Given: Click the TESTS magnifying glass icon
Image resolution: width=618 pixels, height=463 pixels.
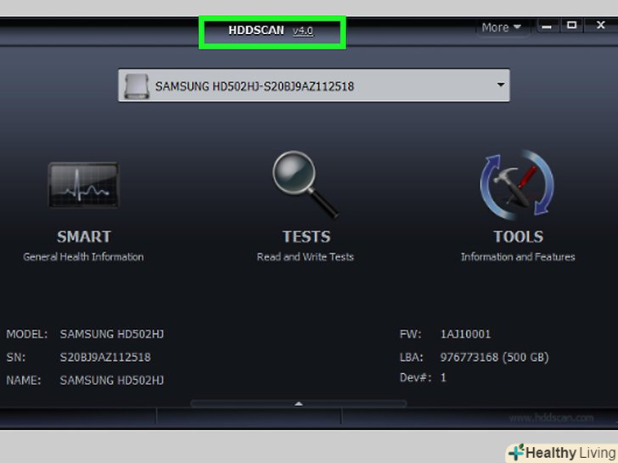Looking at the screenshot, I should coord(306,184).
